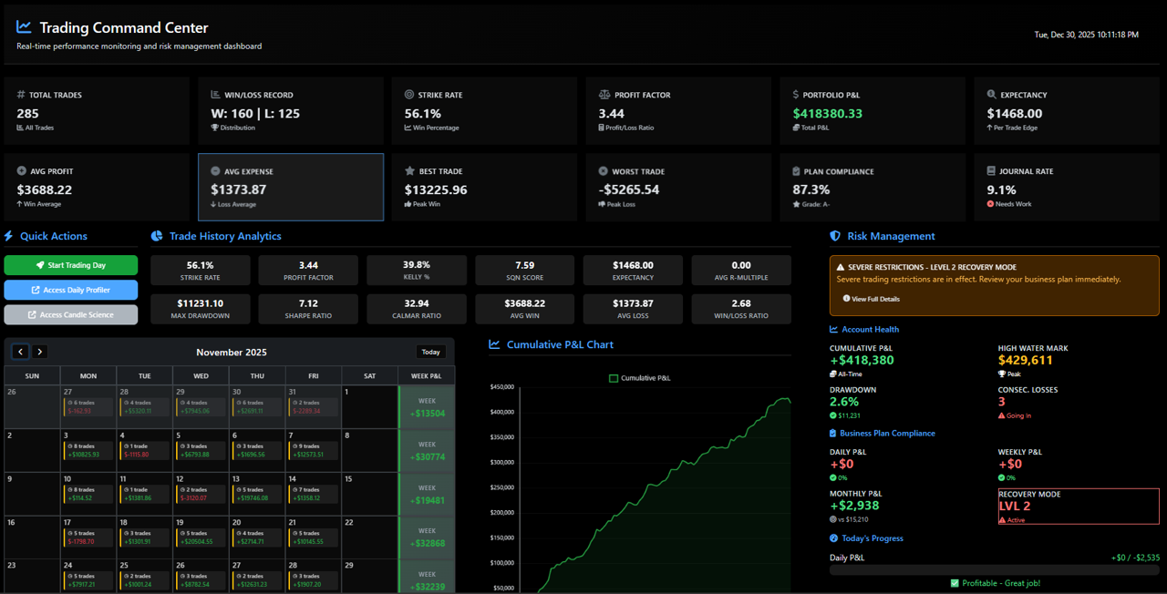Click the balance scale icon beside Profit Factor
Image resolution: width=1167 pixels, height=594 pixels.
pos(604,95)
